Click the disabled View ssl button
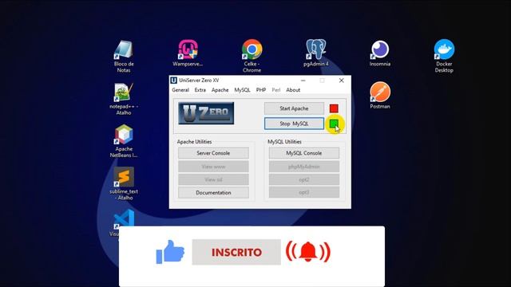 tap(213, 179)
